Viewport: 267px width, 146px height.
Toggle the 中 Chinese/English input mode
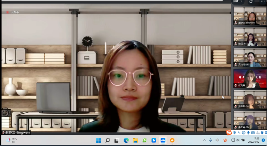point(234,132)
